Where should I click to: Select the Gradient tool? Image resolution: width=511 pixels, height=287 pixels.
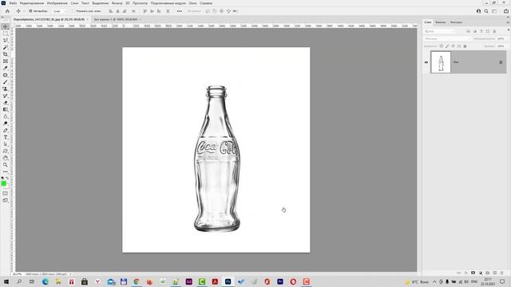6,110
